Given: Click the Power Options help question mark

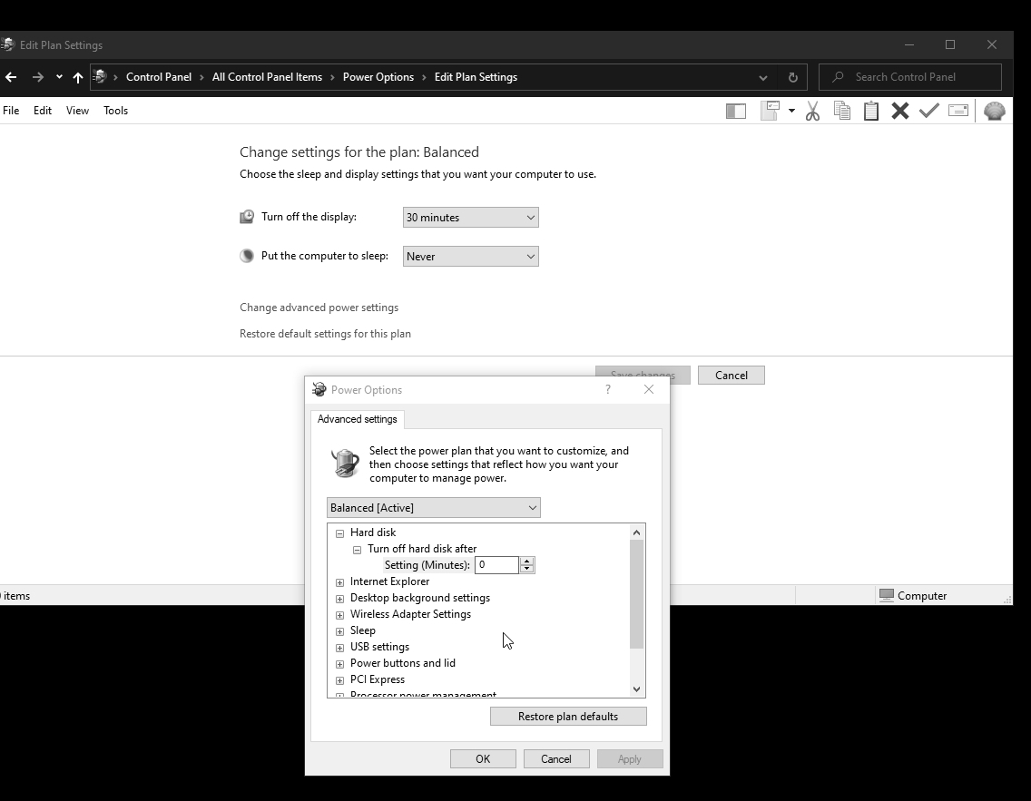Looking at the screenshot, I should point(607,390).
